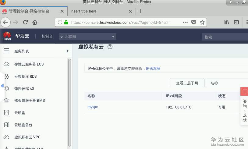Click the 搜索 search field in header
The image size is (248, 149).
point(225,37)
